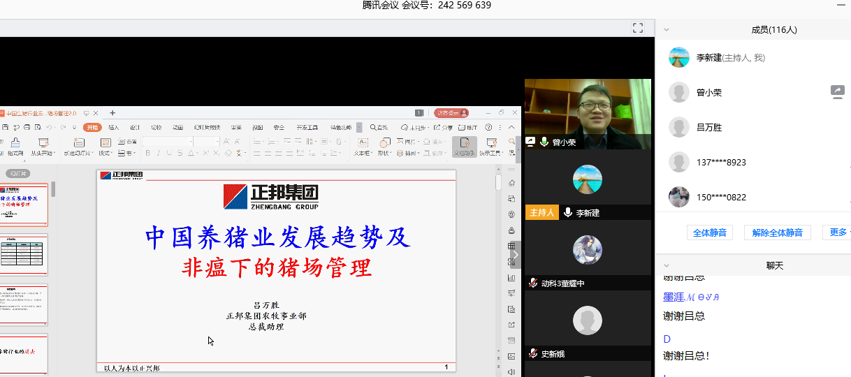Collapse the 成员 members panel chevron

pyautogui.click(x=667, y=30)
